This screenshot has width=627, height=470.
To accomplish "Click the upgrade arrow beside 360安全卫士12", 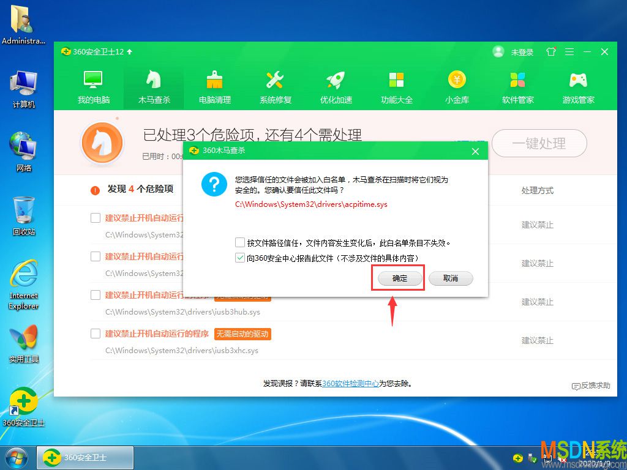I will point(129,51).
